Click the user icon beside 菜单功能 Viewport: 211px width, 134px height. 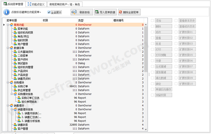tap(15, 29)
